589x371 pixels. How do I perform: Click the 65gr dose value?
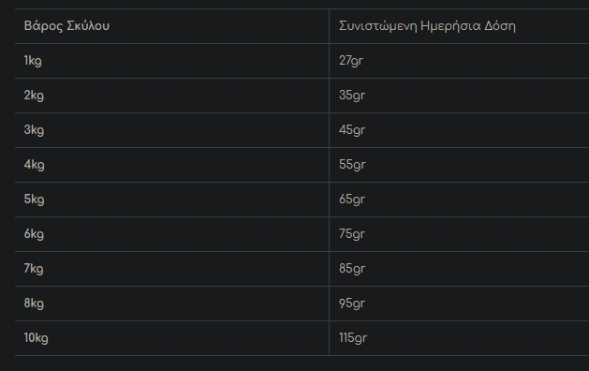352,200
